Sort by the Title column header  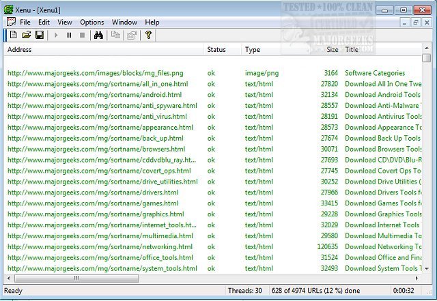click(382, 50)
